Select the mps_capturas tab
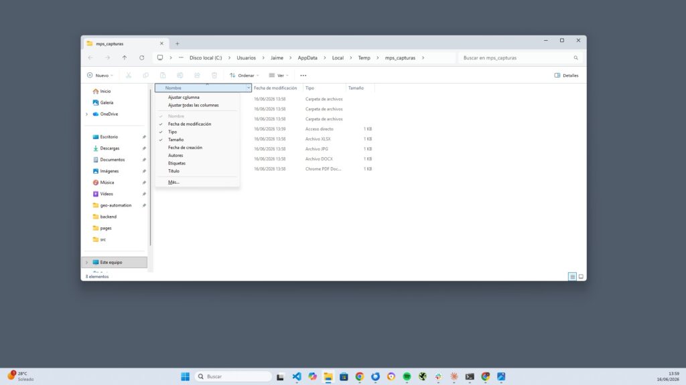686x385 pixels. (x=125, y=43)
